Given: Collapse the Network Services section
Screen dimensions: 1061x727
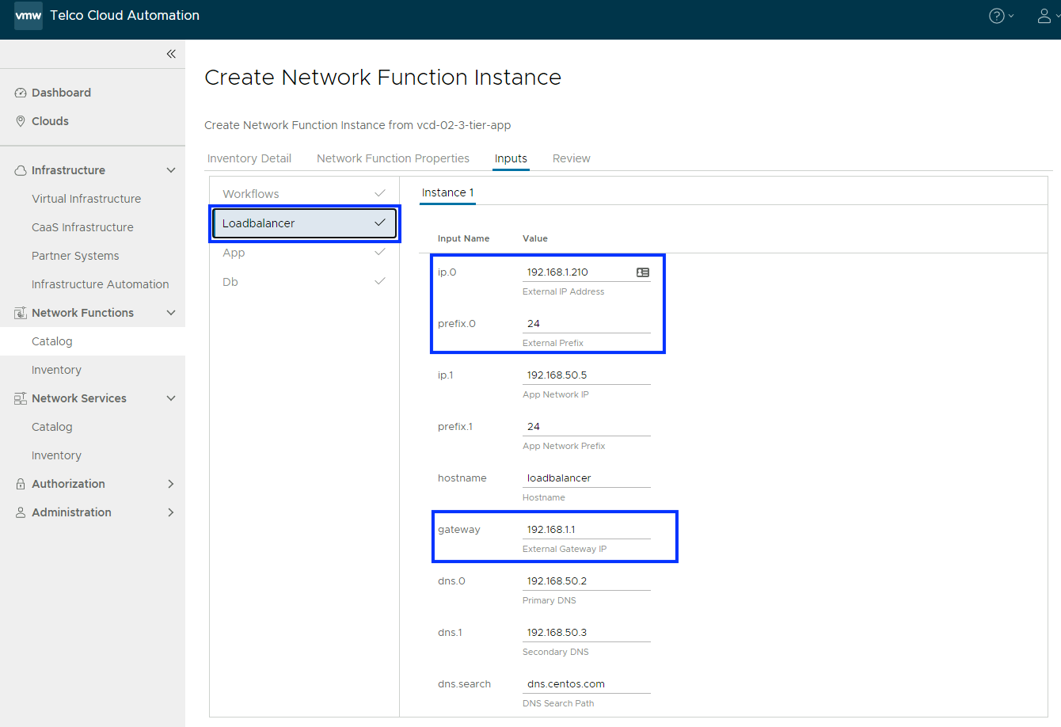Looking at the screenshot, I should [171, 398].
